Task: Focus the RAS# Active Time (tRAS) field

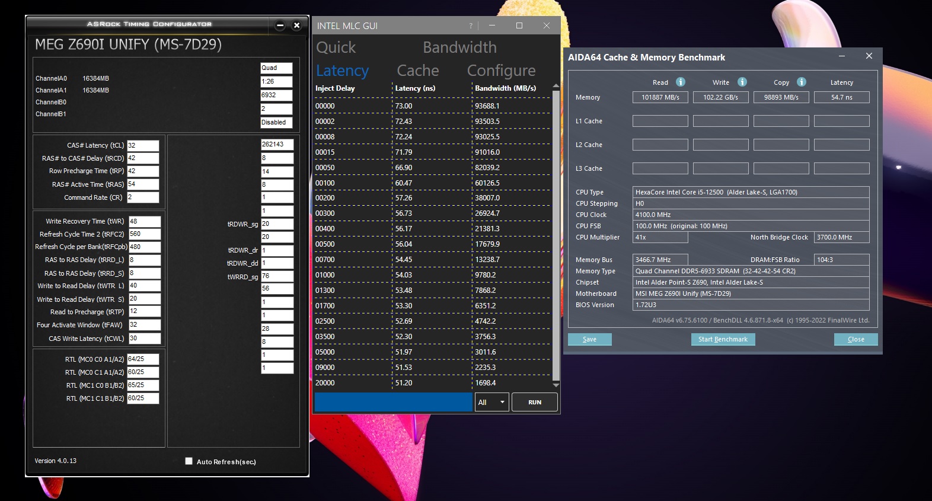Action: point(143,184)
